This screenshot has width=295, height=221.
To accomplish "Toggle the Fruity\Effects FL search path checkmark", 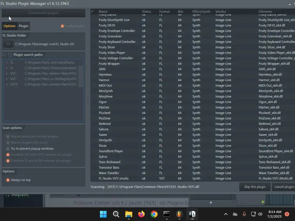I will tap(7, 62).
